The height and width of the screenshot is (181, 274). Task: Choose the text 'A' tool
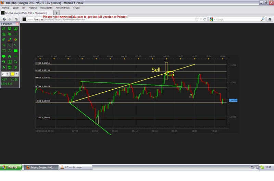coord(10,56)
